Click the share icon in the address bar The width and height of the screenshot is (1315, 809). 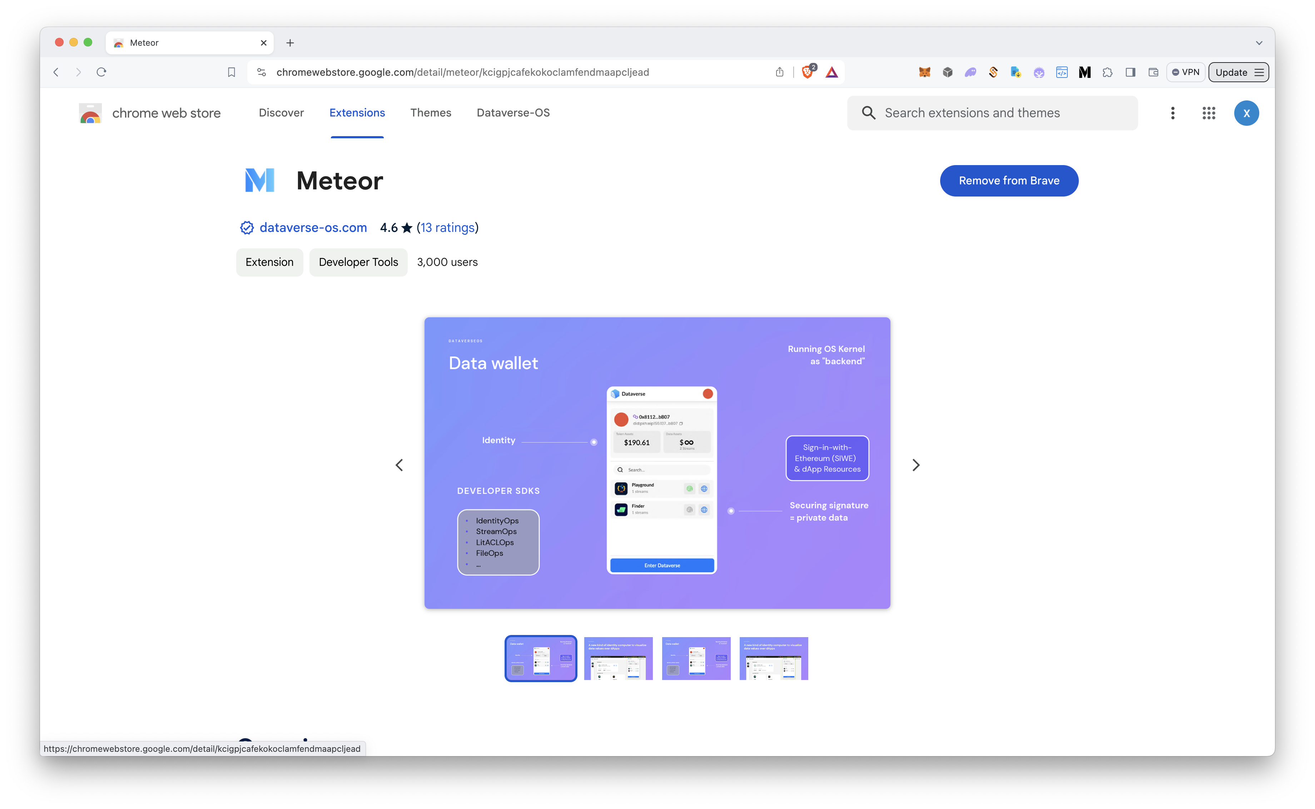779,72
